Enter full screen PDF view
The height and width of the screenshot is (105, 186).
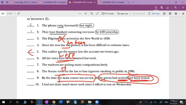(x=97, y=14)
